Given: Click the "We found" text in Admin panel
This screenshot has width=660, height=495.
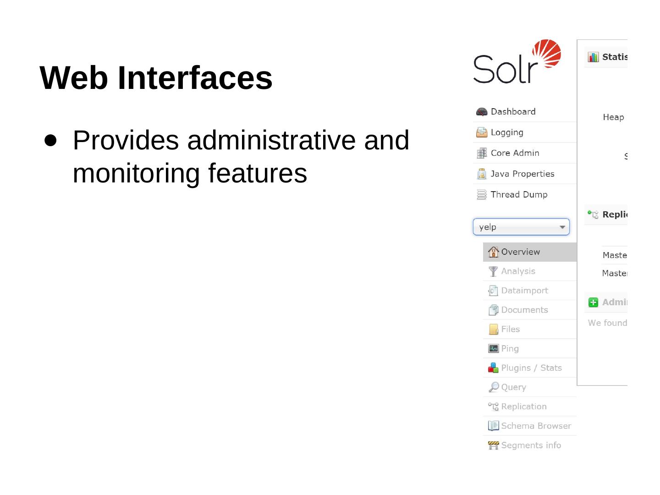Looking at the screenshot, I should click(607, 323).
